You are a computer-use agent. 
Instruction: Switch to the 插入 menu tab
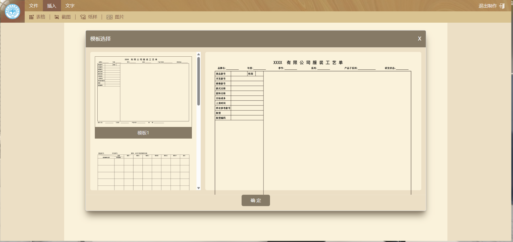[x=52, y=6]
